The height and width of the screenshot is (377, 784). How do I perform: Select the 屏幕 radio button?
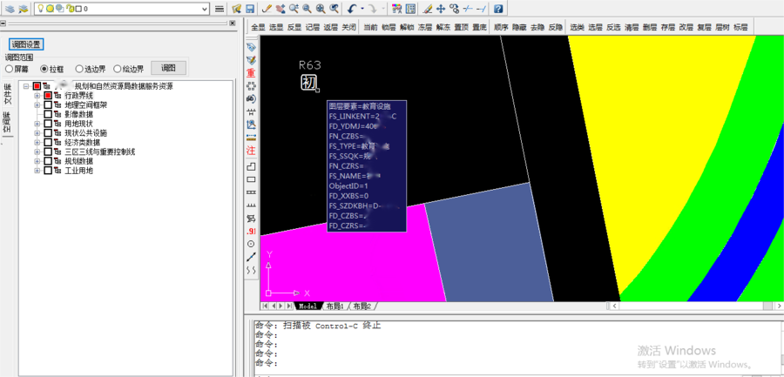point(10,69)
